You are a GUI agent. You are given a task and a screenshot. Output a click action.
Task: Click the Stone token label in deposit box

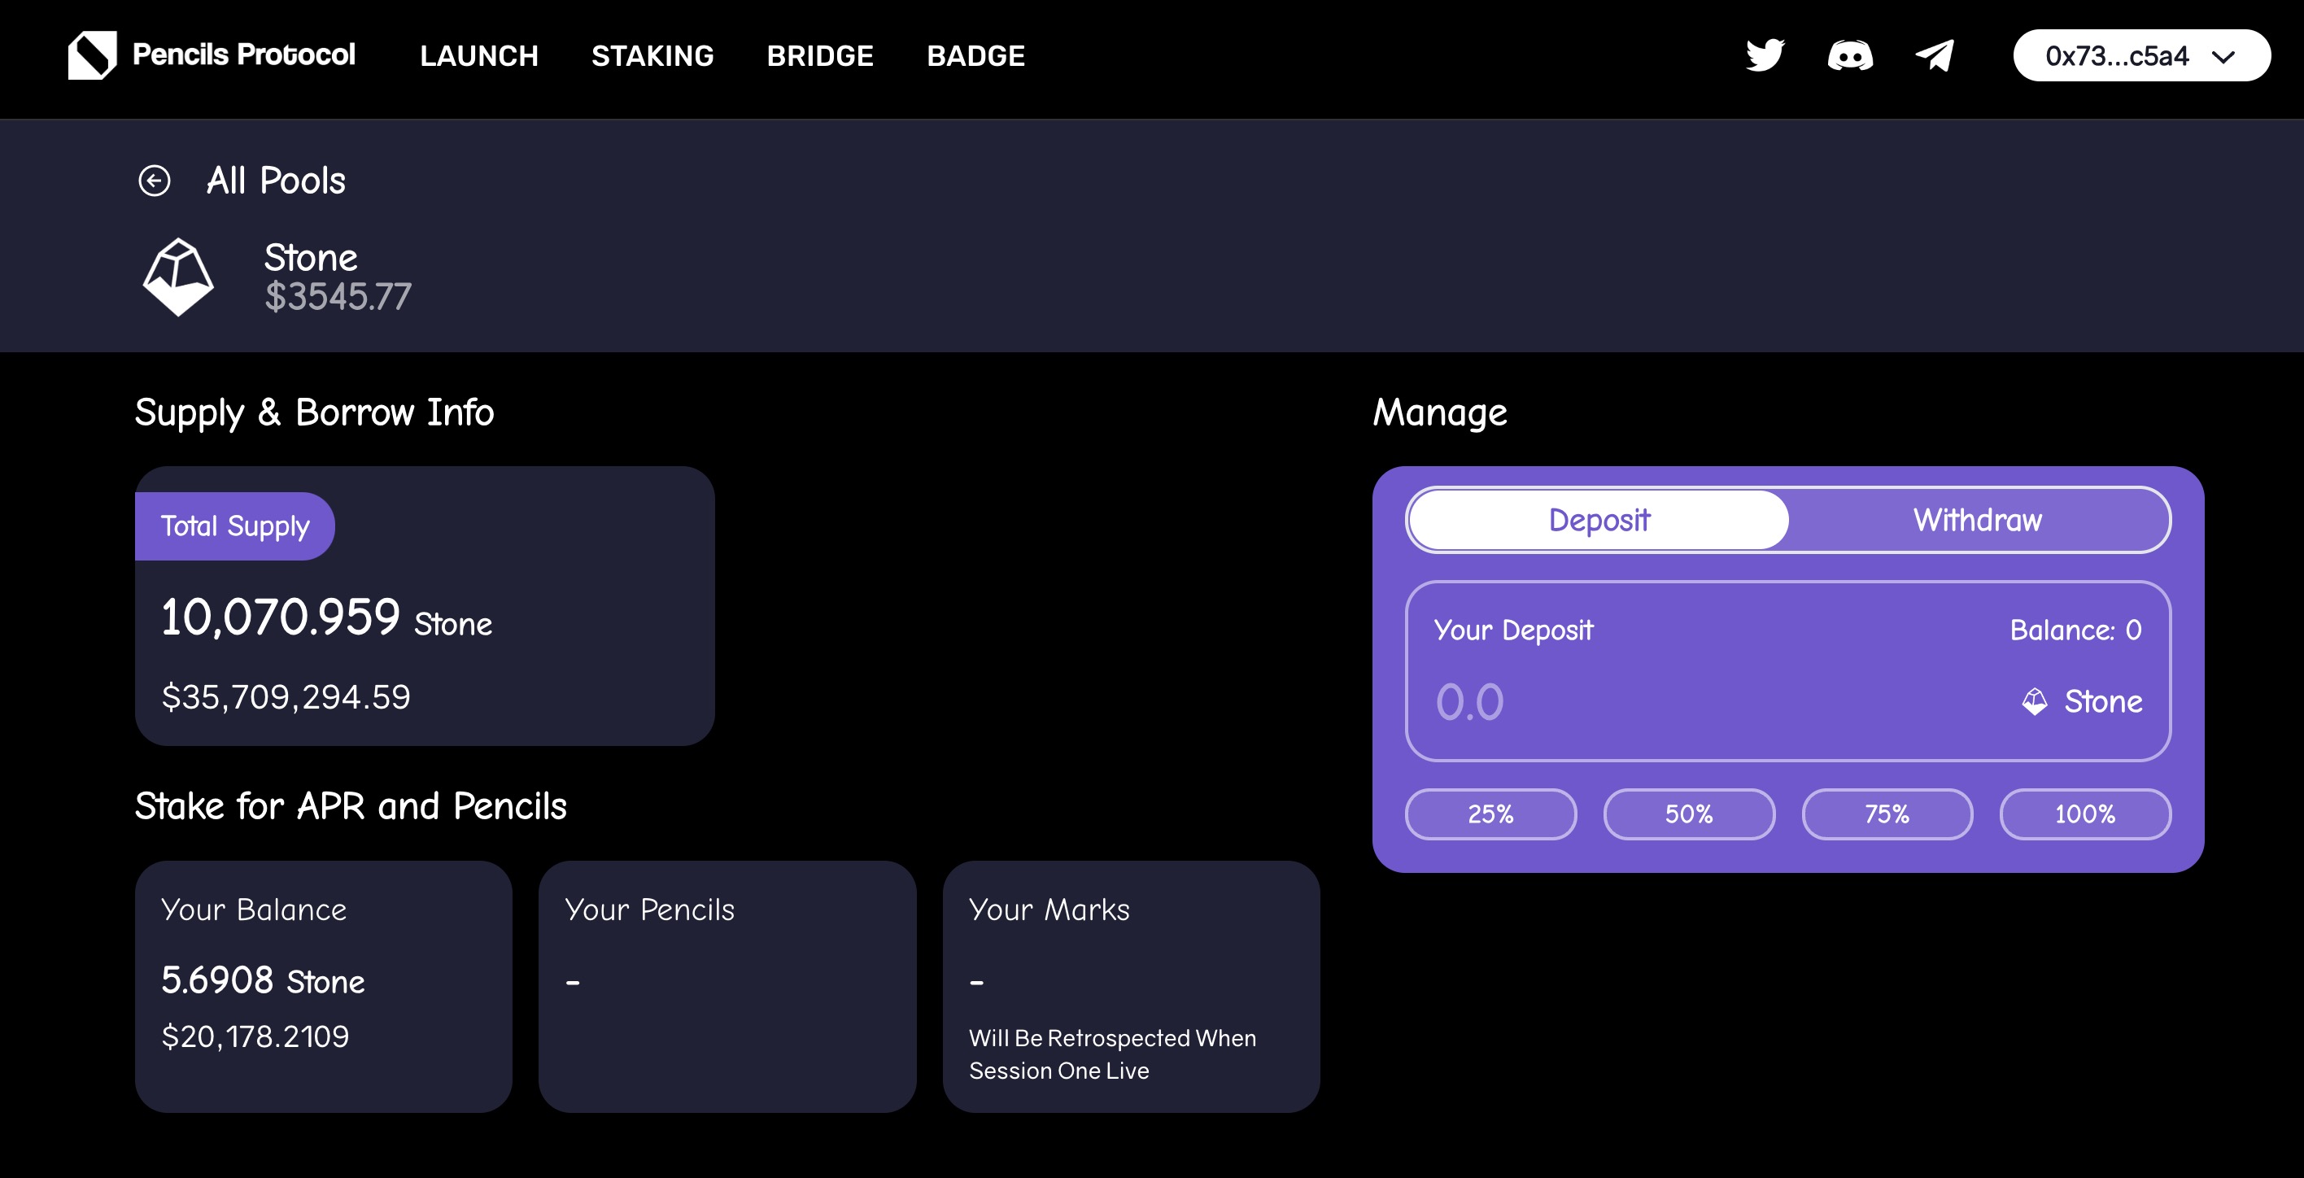point(2103,701)
